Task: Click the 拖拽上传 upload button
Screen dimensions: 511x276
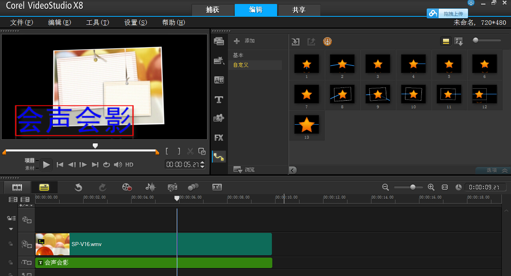Action: pyautogui.click(x=447, y=14)
